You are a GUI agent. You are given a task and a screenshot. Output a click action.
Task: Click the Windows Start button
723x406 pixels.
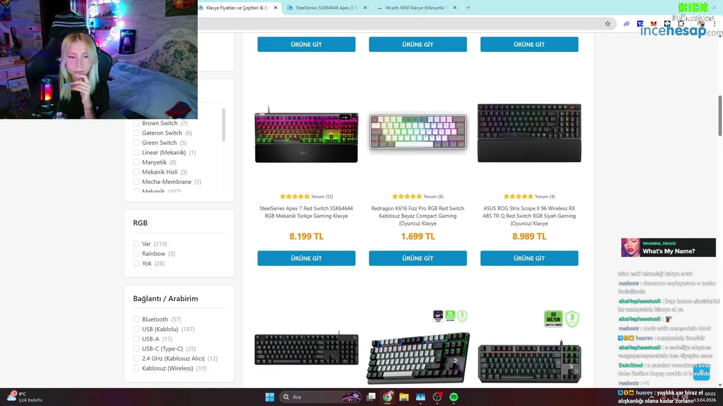[x=269, y=397]
